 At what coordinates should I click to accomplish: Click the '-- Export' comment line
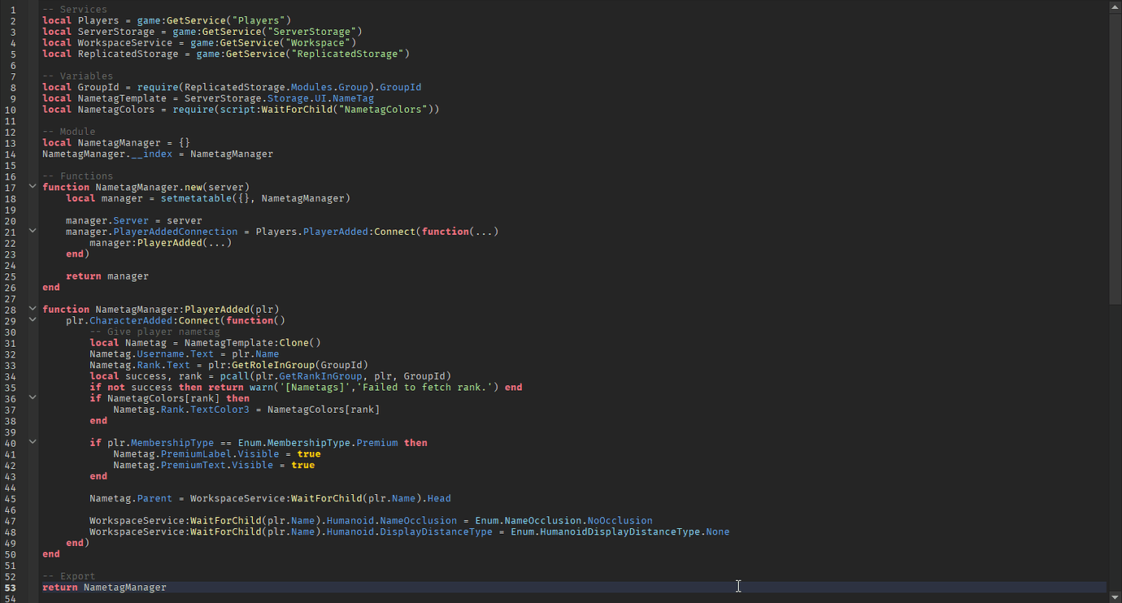click(69, 576)
